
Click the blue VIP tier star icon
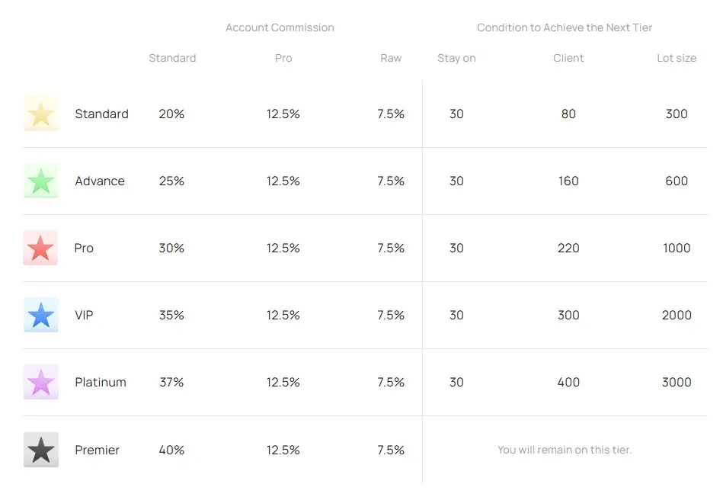pyautogui.click(x=40, y=316)
